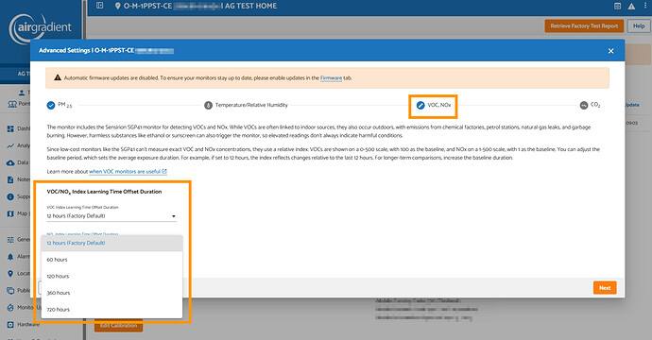Choose the 60 hours option
Viewport: 652px width, 340px height.
tap(112, 260)
